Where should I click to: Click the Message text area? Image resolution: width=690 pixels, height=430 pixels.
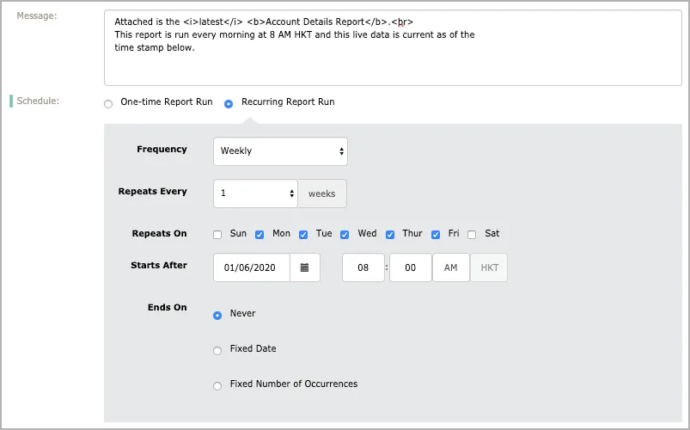point(393,47)
